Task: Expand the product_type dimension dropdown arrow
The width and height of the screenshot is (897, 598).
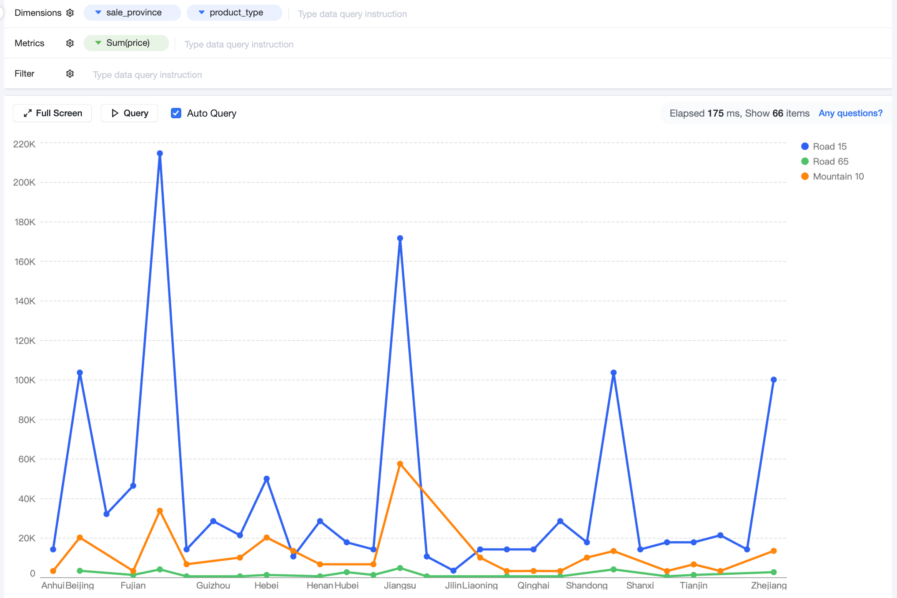Action: click(x=202, y=12)
